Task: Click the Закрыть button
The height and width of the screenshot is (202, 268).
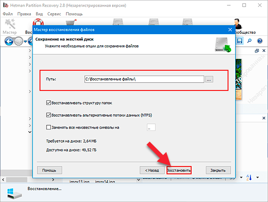Action: pyautogui.click(x=218, y=170)
